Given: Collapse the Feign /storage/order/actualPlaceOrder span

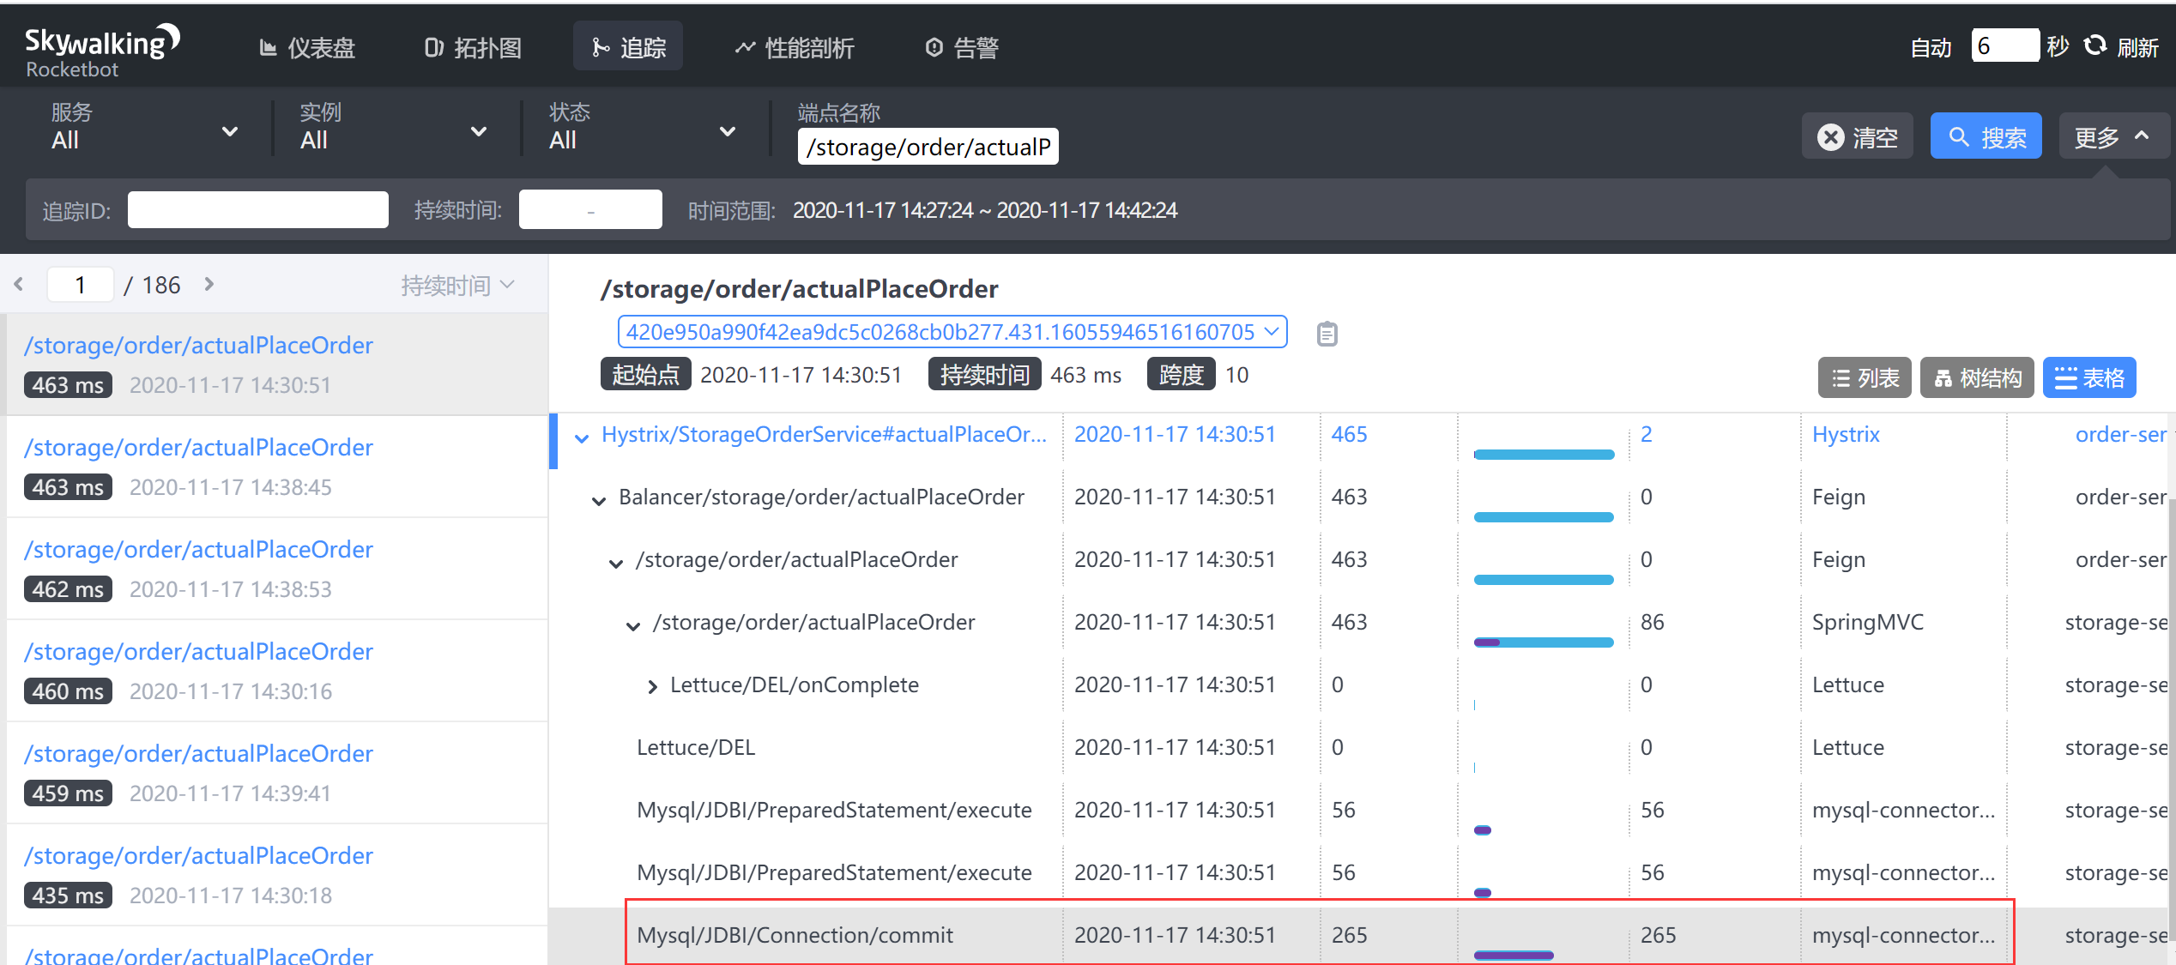Looking at the screenshot, I should pyautogui.click(x=616, y=563).
